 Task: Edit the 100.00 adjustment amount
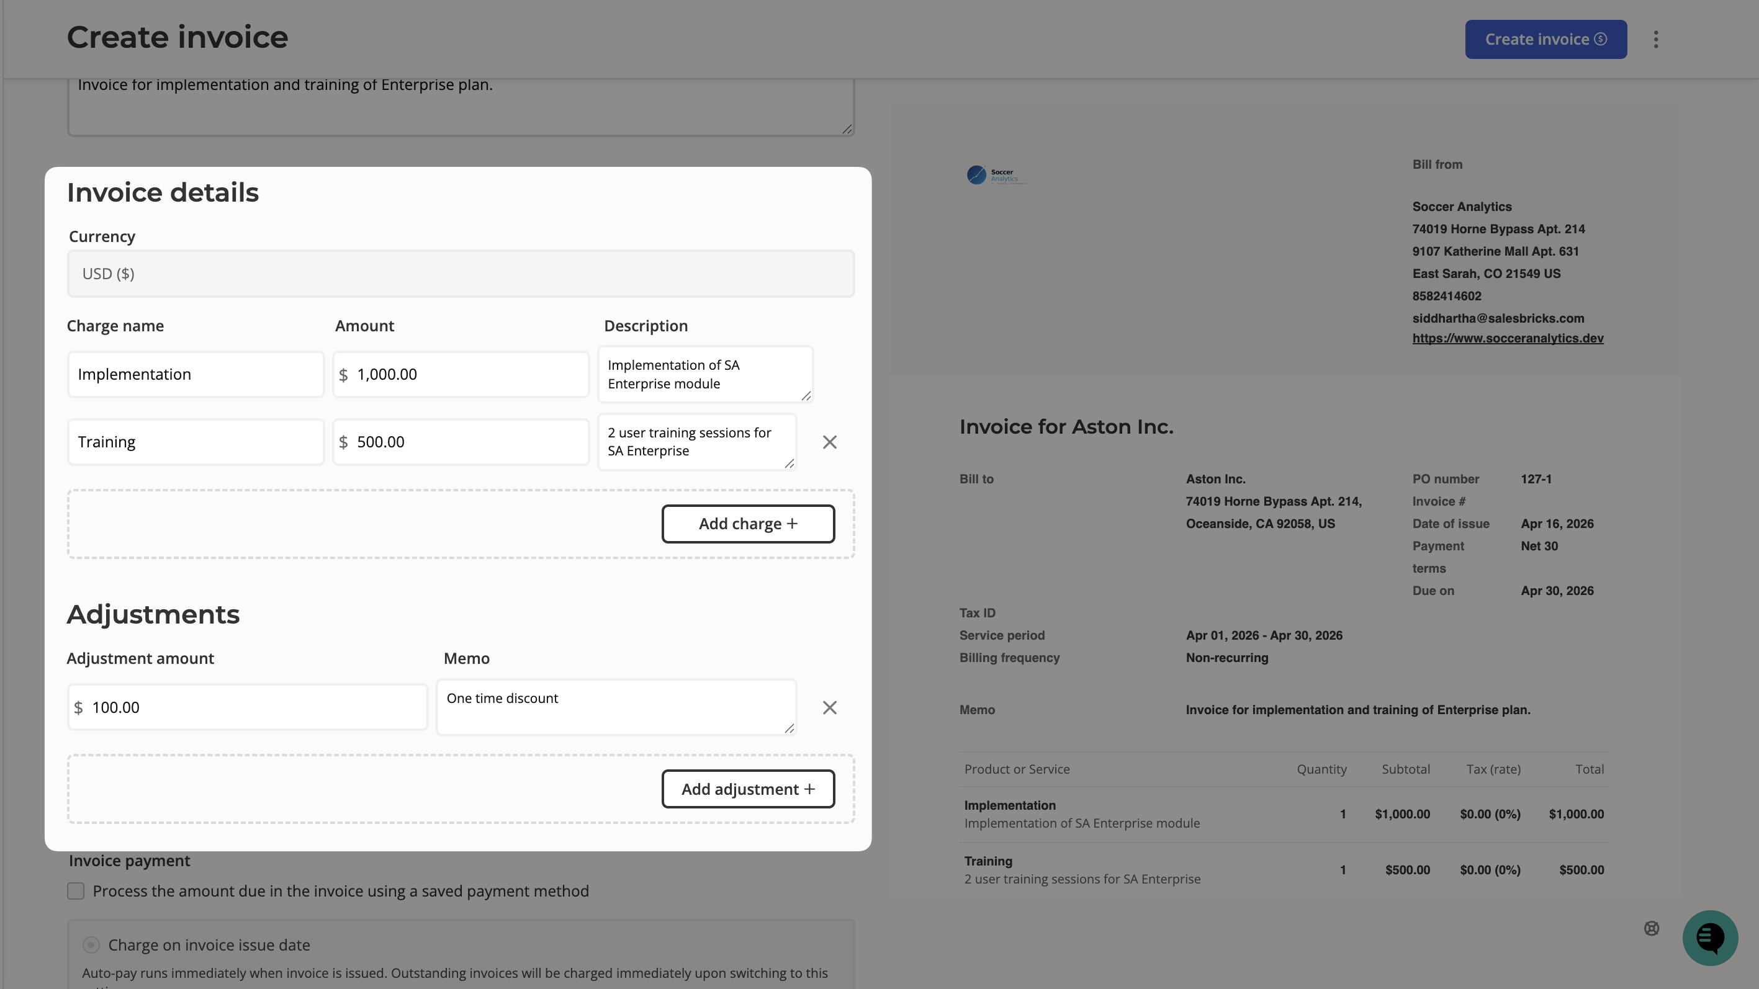tap(247, 707)
